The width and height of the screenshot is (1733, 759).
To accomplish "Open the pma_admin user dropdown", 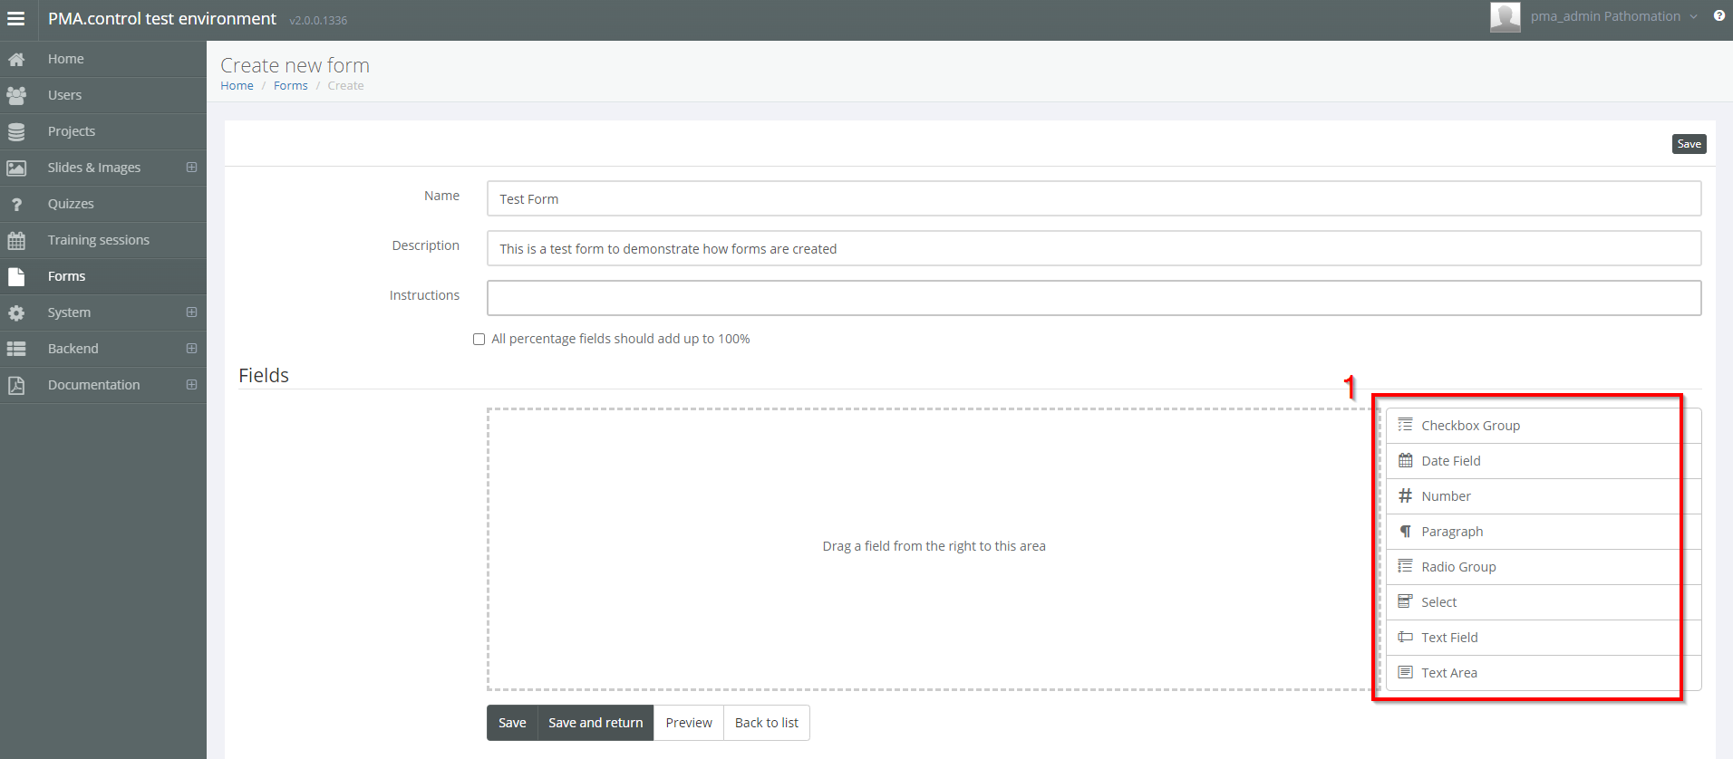I will [x=1613, y=16].
